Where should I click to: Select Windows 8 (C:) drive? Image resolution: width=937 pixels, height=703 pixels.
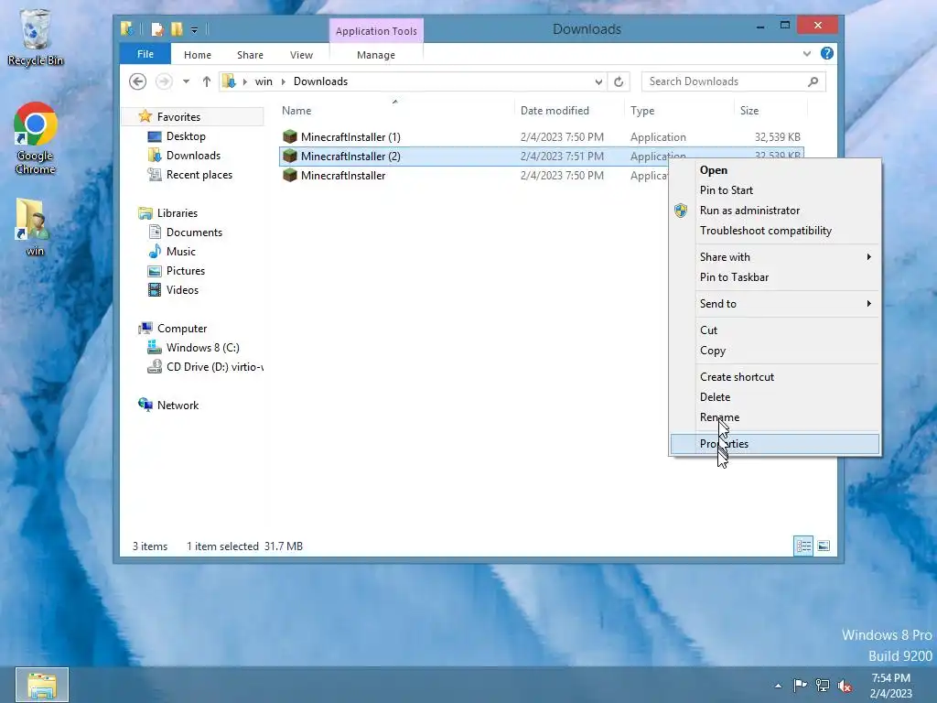tap(202, 347)
